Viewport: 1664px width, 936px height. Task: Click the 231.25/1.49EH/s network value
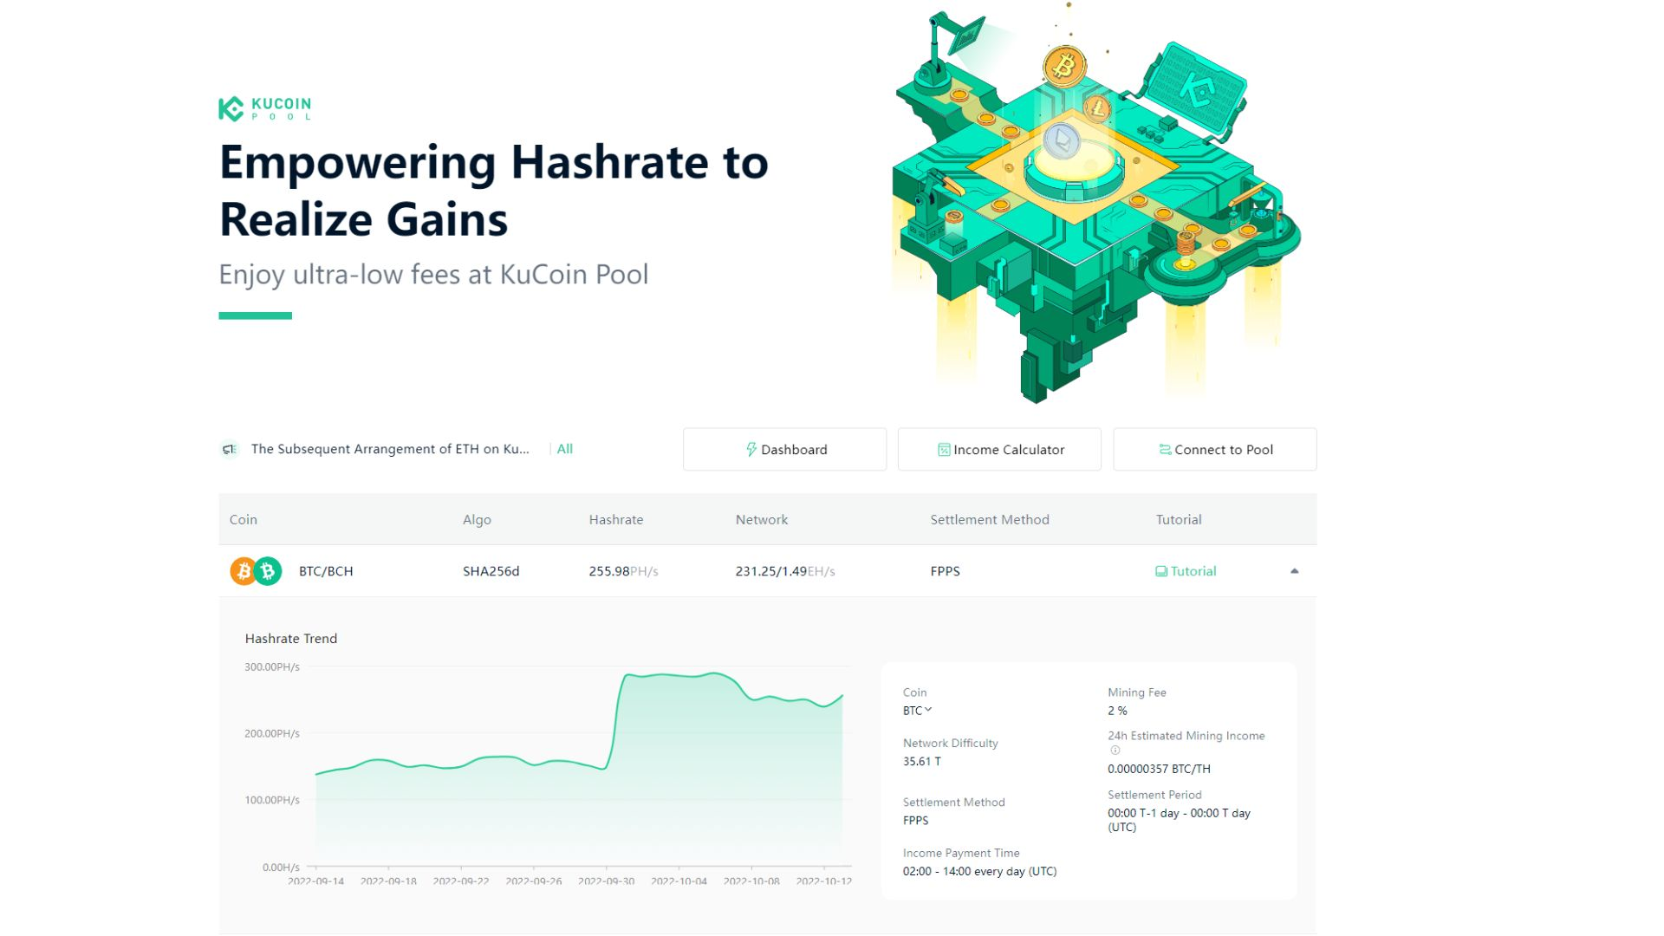click(x=785, y=571)
